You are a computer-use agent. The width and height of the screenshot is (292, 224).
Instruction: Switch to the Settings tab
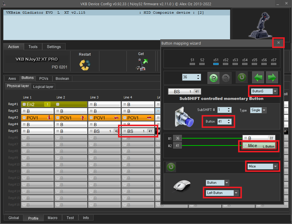click(x=54, y=47)
